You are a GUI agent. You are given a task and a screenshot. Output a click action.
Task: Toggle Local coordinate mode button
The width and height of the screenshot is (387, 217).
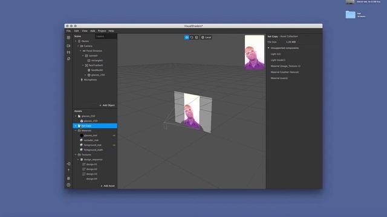[x=206, y=37]
